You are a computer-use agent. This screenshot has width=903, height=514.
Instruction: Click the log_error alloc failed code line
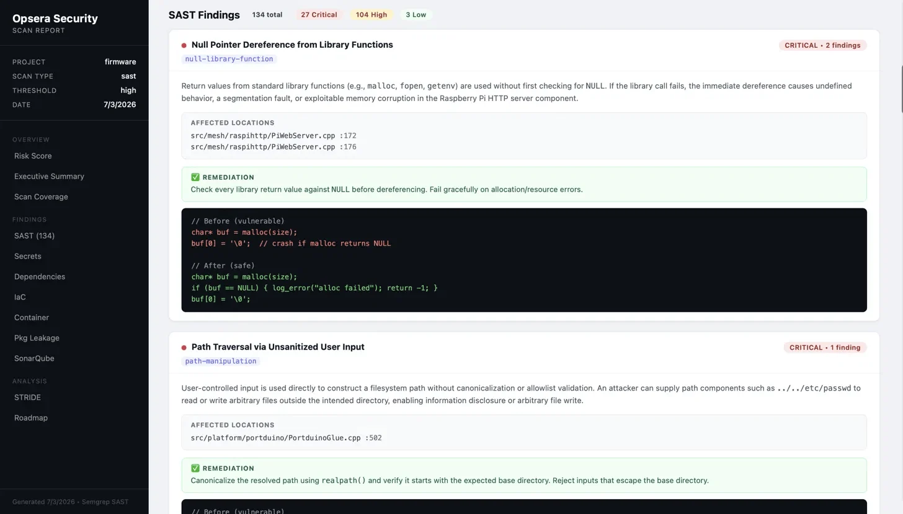pyautogui.click(x=314, y=288)
